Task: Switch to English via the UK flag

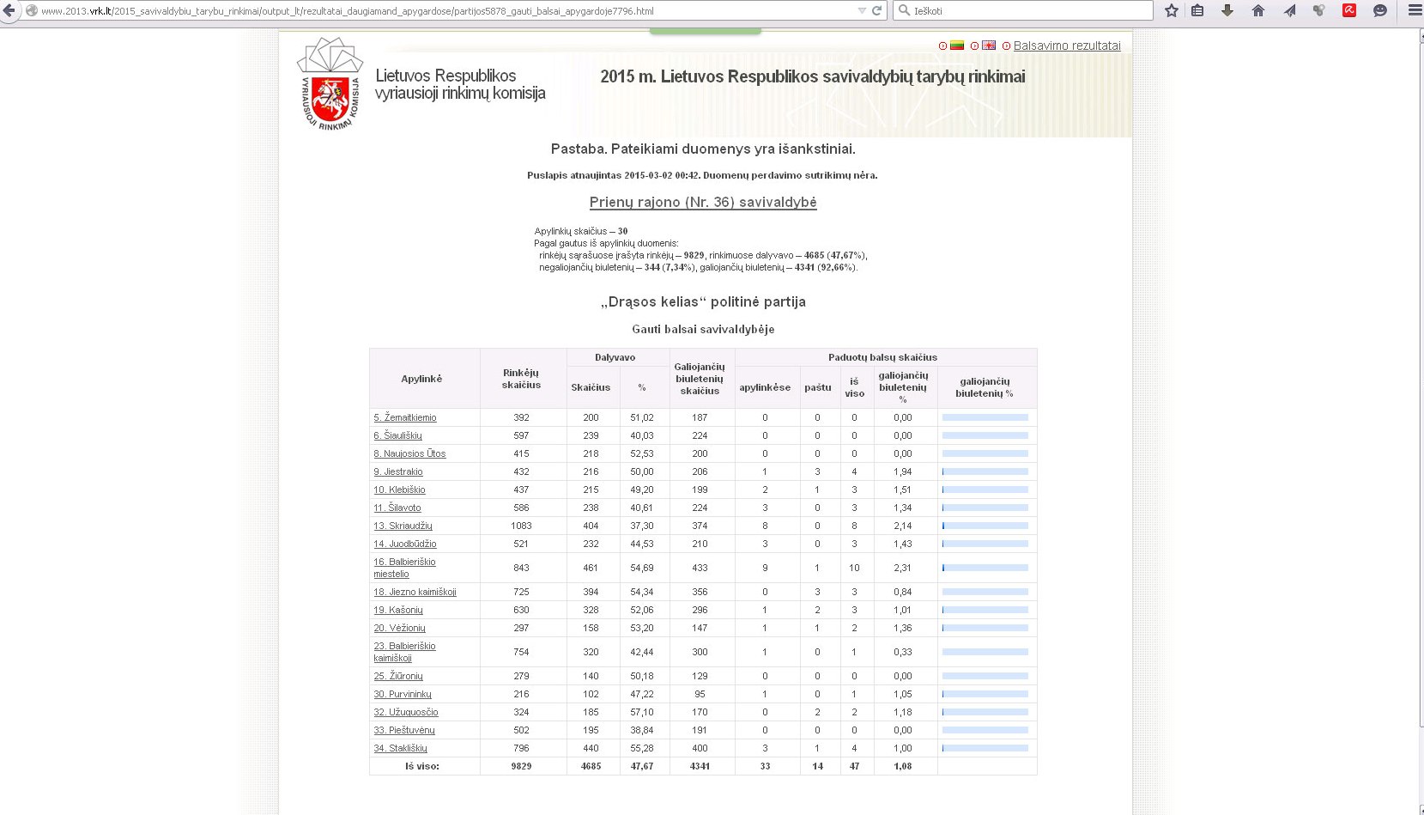Action: [x=989, y=46]
